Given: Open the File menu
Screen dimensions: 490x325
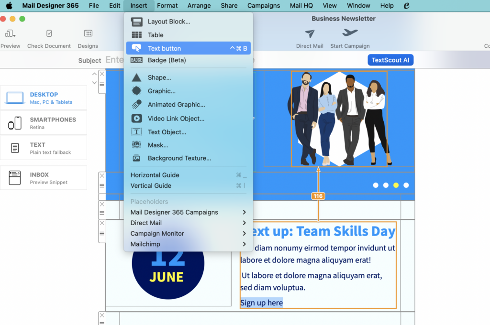Looking at the screenshot, I should (94, 6).
